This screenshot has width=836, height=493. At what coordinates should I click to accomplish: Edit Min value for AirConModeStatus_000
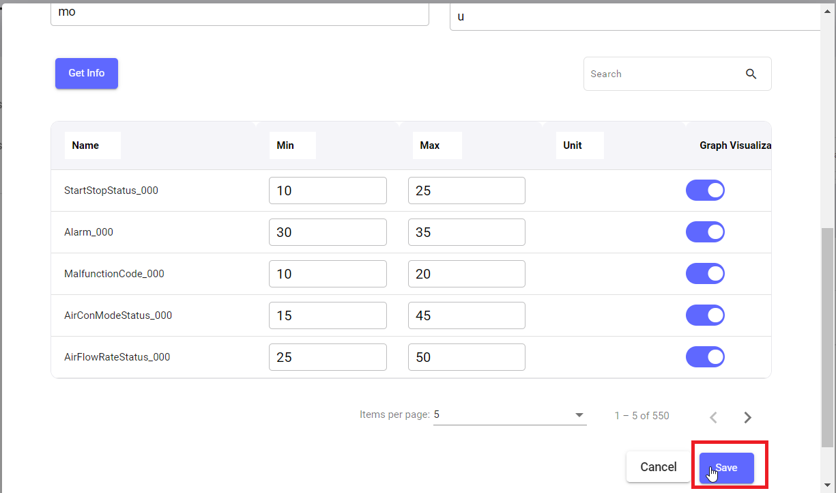pyautogui.click(x=328, y=315)
